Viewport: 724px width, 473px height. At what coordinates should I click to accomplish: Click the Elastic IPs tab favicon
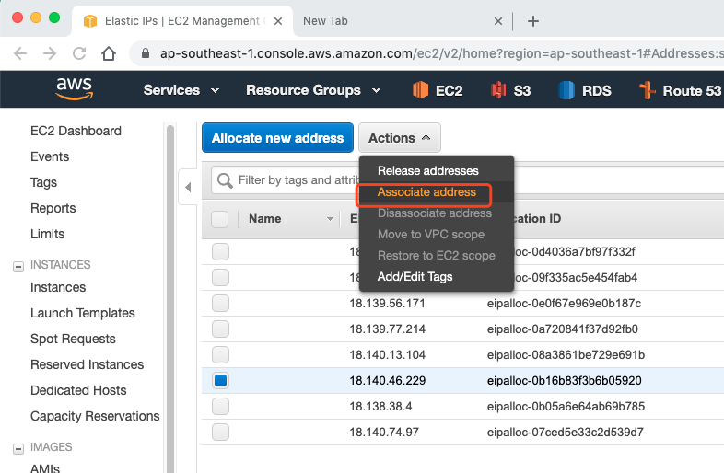pos(90,21)
